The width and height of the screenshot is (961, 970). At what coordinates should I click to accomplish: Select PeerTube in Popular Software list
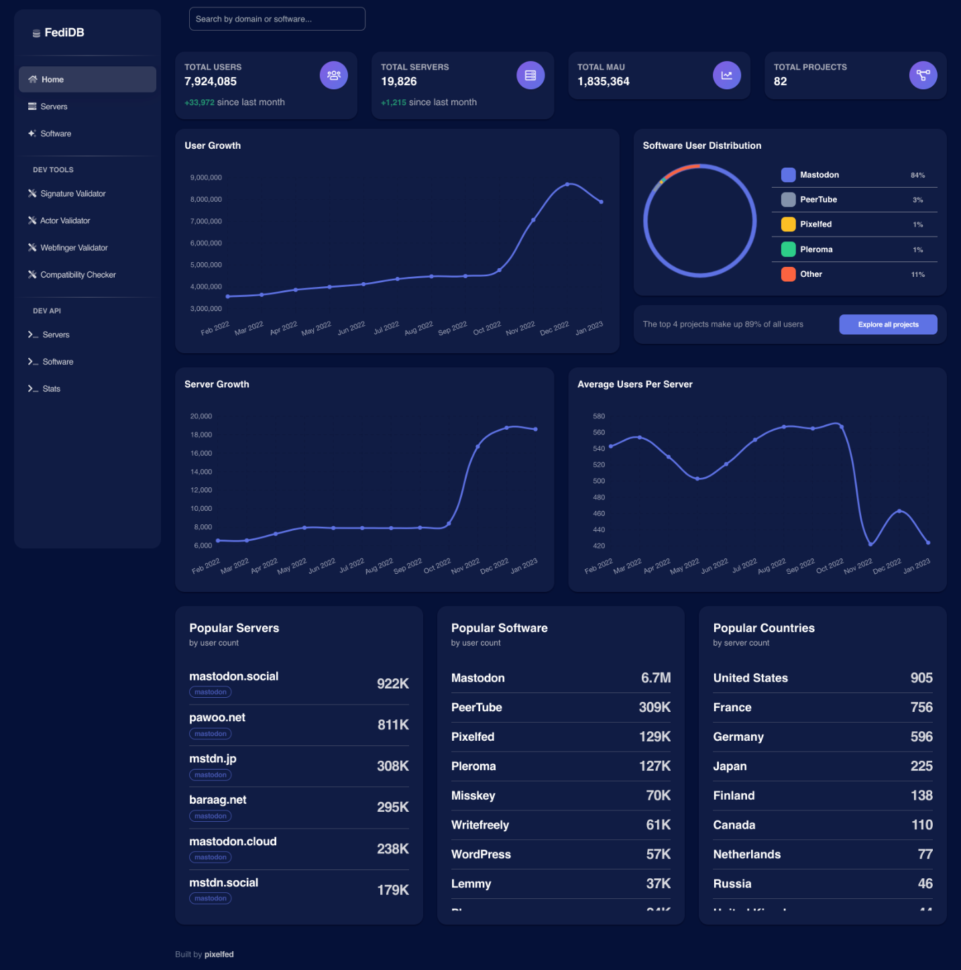(561, 708)
